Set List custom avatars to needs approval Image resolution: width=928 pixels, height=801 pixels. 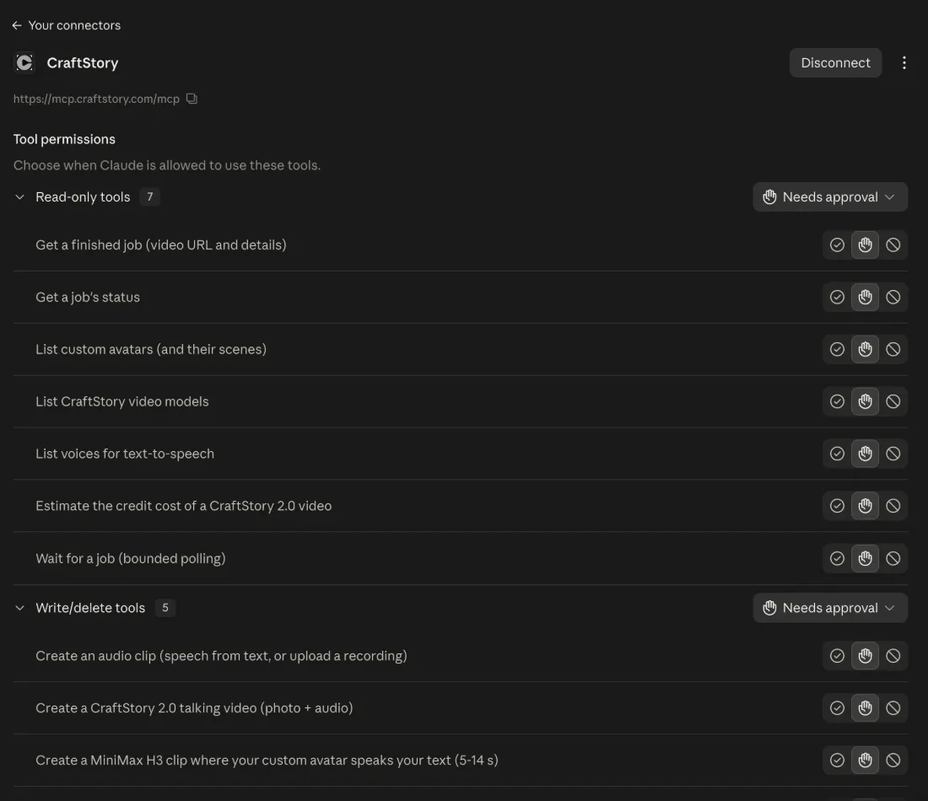click(865, 349)
